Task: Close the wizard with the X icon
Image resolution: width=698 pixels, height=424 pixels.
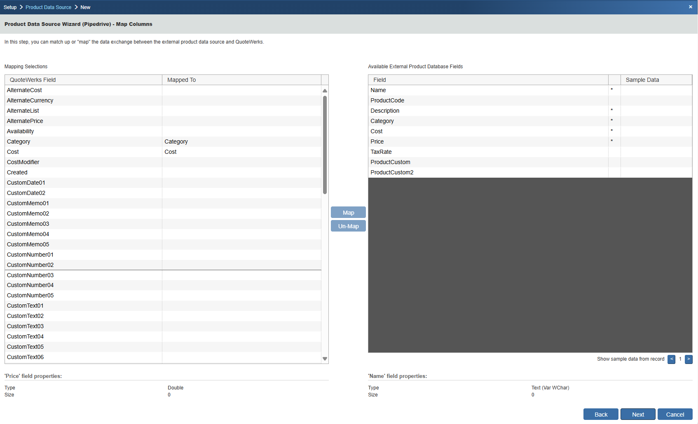Action: (690, 7)
